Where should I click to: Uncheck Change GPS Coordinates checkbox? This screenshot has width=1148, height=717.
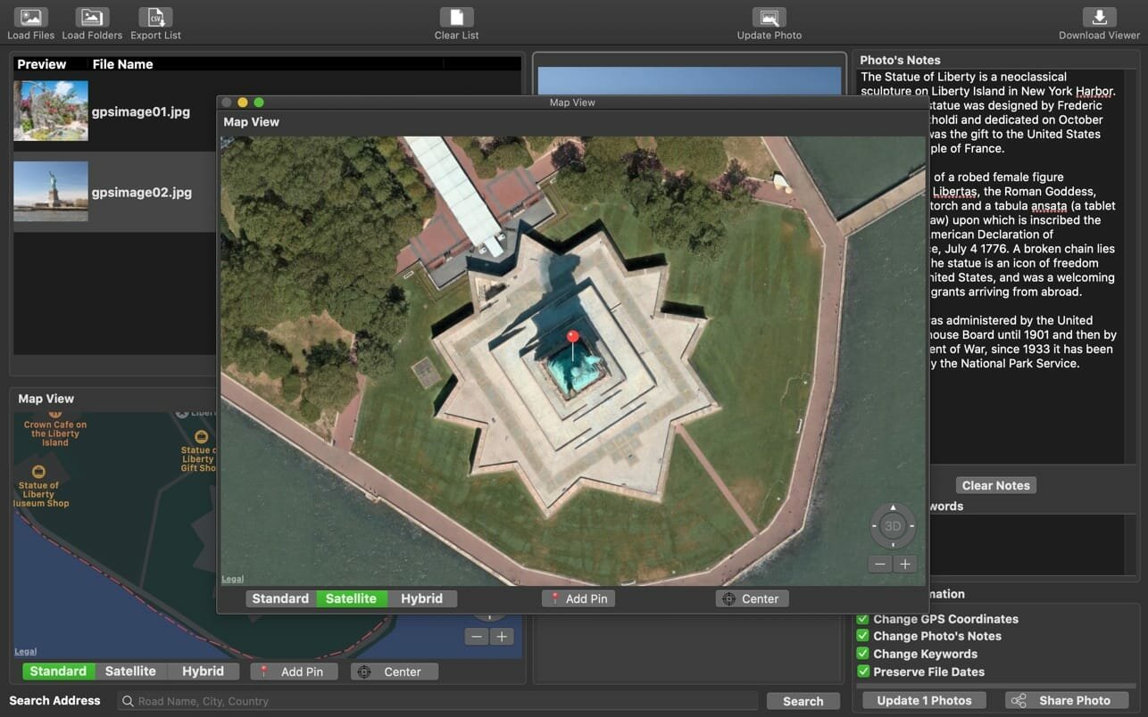[x=863, y=619]
